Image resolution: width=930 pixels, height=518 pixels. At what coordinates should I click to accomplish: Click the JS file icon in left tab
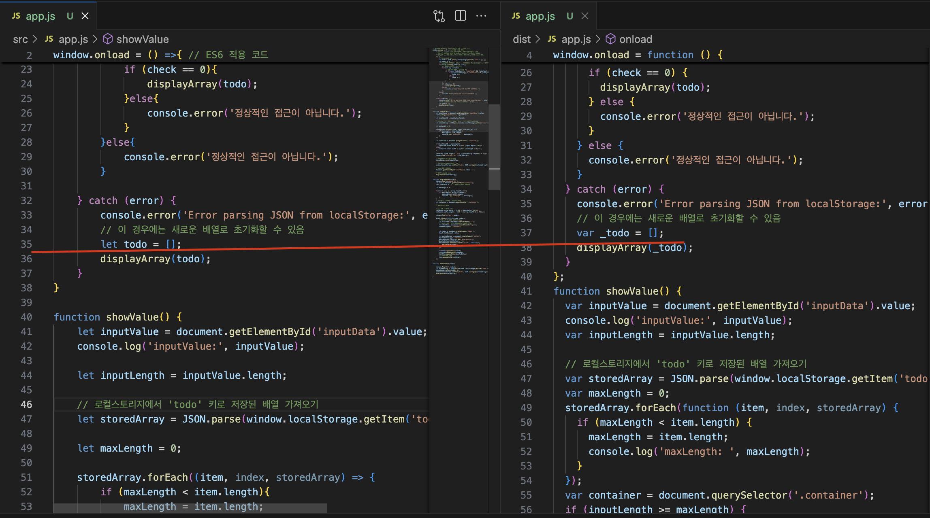(x=16, y=16)
